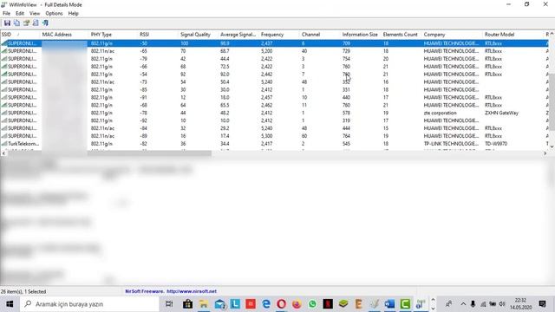555x312 pixels.
Task: Open WhatsApp from the taskbar
Action: (312, 304)
